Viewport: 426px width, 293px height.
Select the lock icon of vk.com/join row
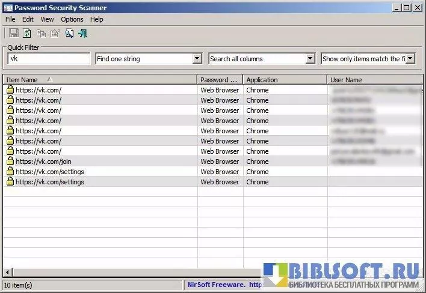coord(10,162)
